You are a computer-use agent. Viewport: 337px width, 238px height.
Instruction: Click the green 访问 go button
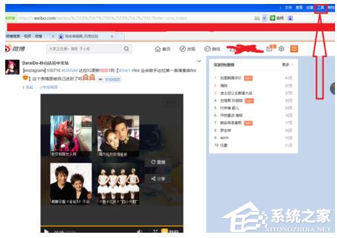tap(276, 18)
